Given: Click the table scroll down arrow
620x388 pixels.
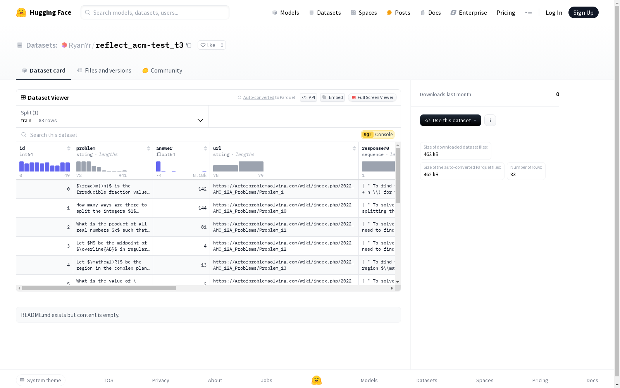Looking at the screenshot, I should coord(398,282).
